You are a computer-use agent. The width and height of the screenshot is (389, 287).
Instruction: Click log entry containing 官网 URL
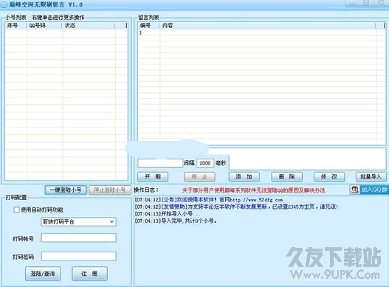point(209,200)
